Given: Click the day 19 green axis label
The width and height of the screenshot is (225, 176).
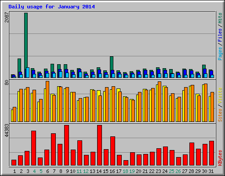Looking at the screenshot, I should click(132, 171).
